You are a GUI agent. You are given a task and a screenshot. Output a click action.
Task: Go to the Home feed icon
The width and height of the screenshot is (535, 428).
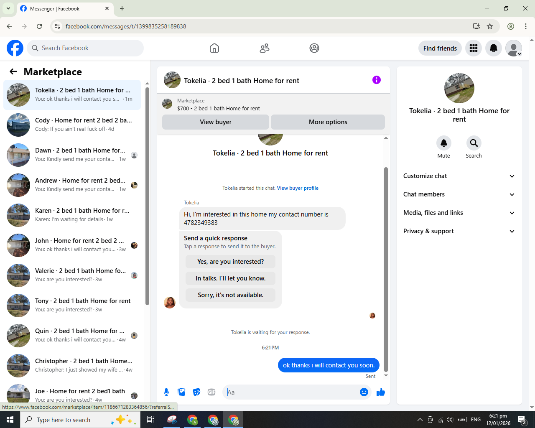point(214,48)
